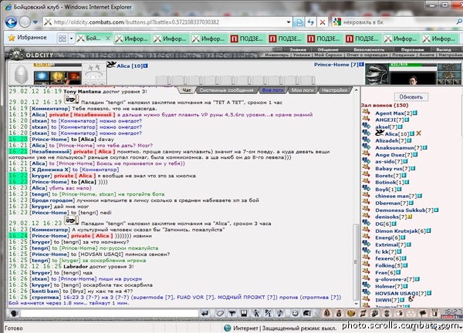Viewport: 463px width, 333px height.
Task: Click the Обновить button
Action: click(x=411, y=97)
